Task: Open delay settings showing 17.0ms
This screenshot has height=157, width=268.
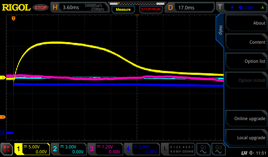Action: point(190,7)
